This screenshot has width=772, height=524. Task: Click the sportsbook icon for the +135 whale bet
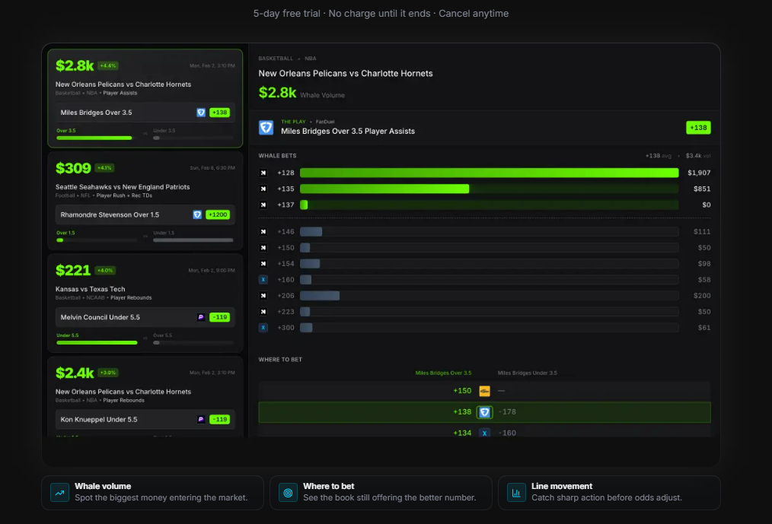(x=263, y=189)
